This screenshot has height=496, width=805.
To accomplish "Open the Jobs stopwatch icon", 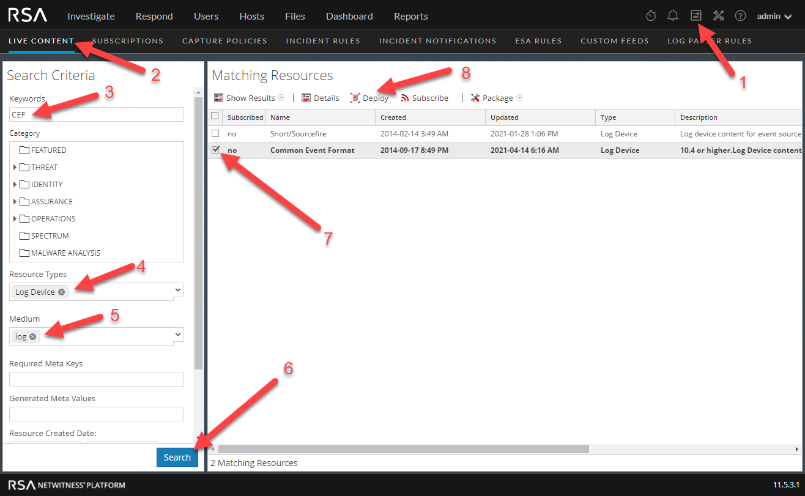I will click(x=651, y=16).
